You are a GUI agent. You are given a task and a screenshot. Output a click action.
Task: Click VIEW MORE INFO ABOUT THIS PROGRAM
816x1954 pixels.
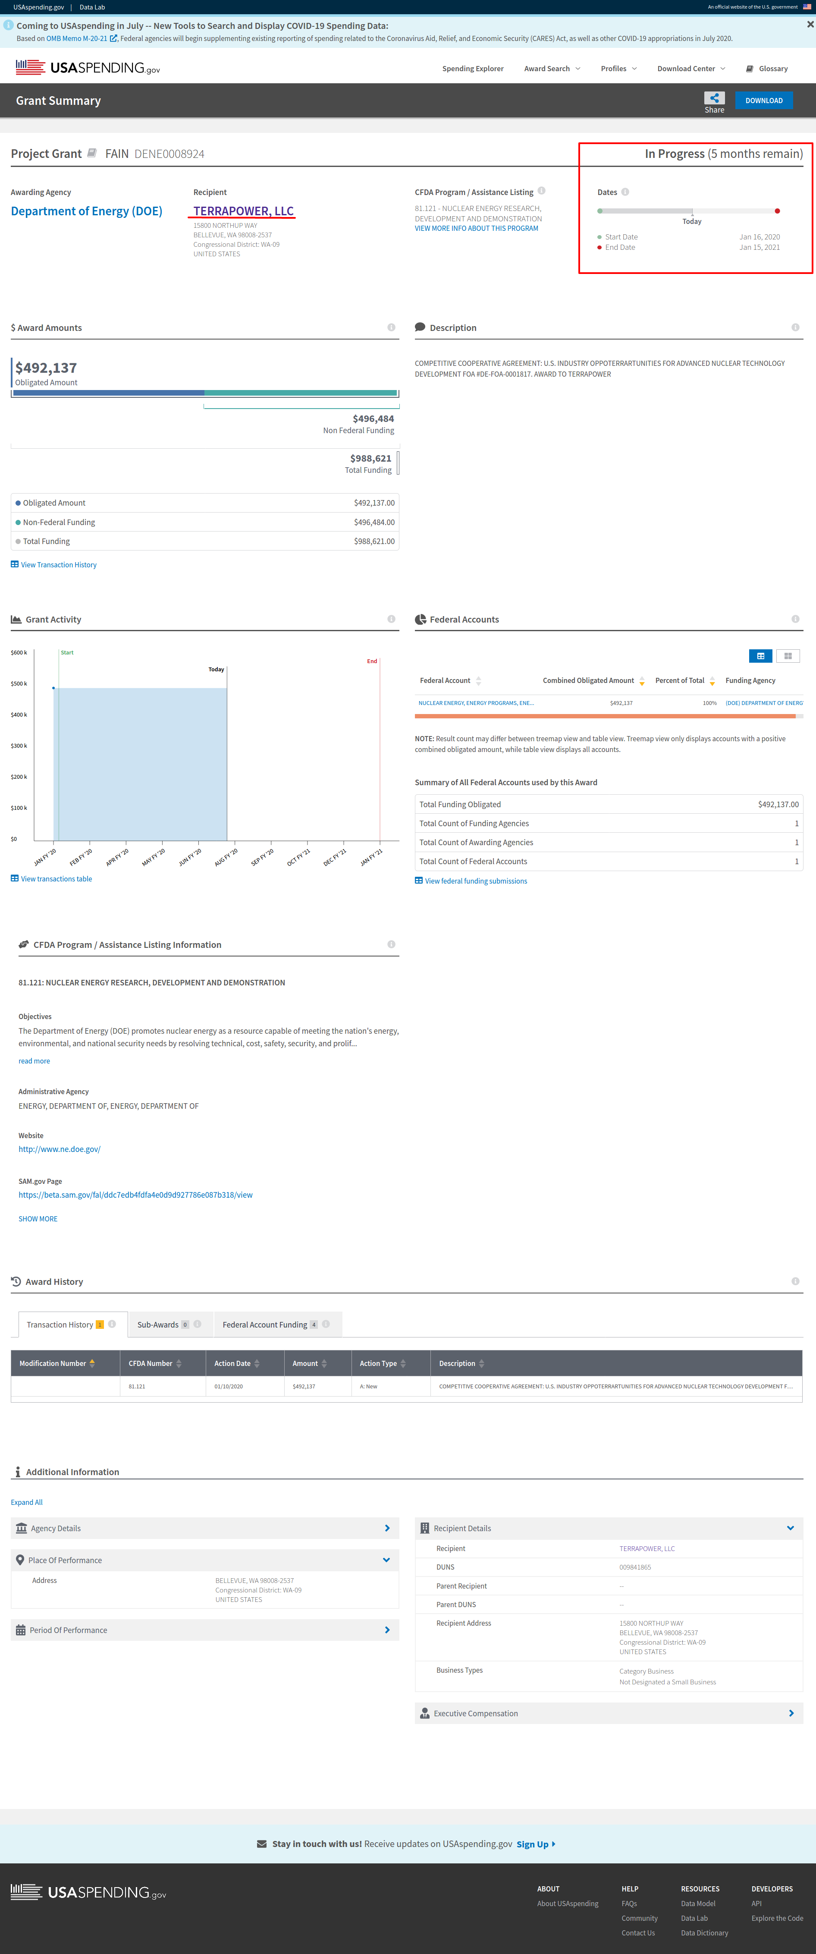476,228
